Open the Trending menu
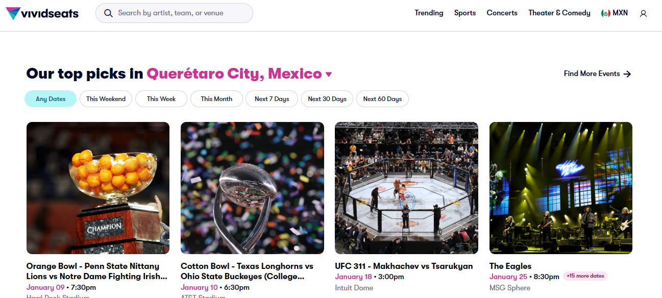This screenshot has height=298, width=662. [429, 13]
